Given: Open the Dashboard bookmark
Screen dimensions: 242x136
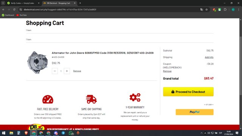Looking at the screenshot, I should click(x=8, y=15).
